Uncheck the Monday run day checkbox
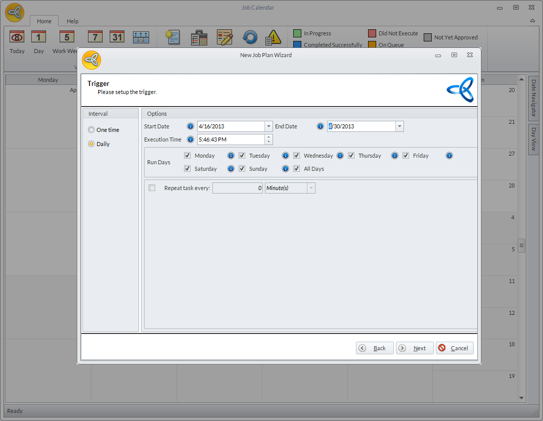 click(x=188, y=156)
